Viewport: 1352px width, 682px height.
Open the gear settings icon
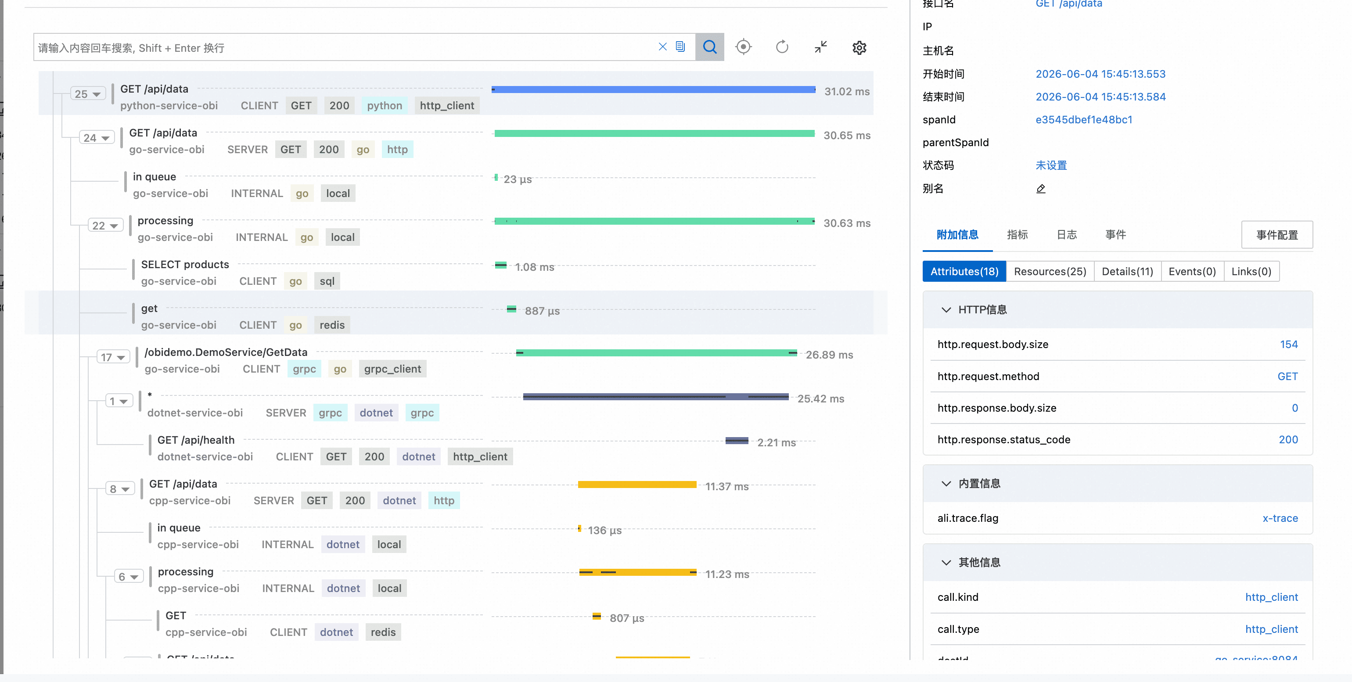pyautogui.click(x=859, y=48)
